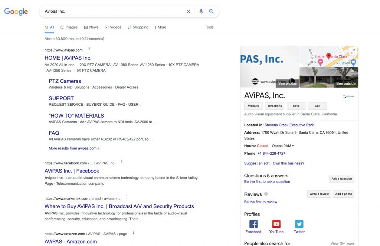The height and width of the screenshot is (246, 380).
Task: Switch to the Images tab
Action: click(x=69, y=27)
